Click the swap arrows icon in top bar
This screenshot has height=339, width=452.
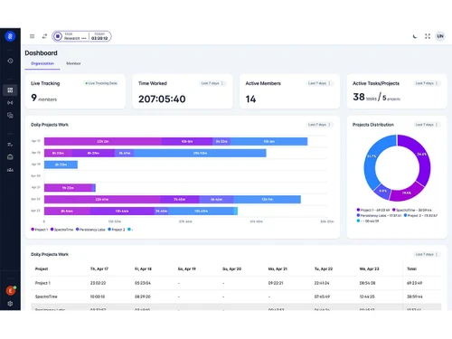pos(44,36)
